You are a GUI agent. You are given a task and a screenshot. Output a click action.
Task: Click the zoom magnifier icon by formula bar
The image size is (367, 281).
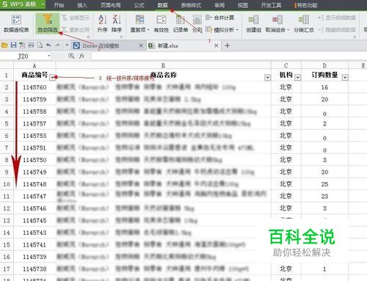[71, 56]
